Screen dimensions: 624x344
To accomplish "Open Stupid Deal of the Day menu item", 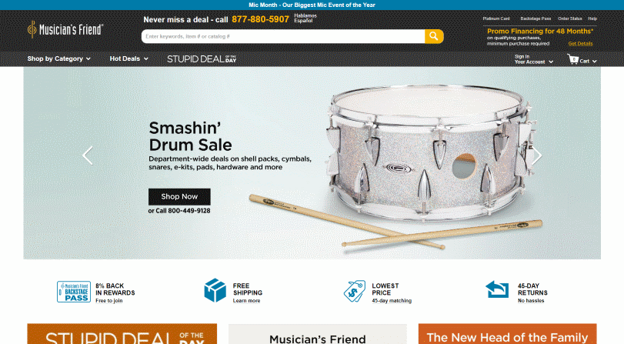I will pyautogui.click(x=202, y=59).
